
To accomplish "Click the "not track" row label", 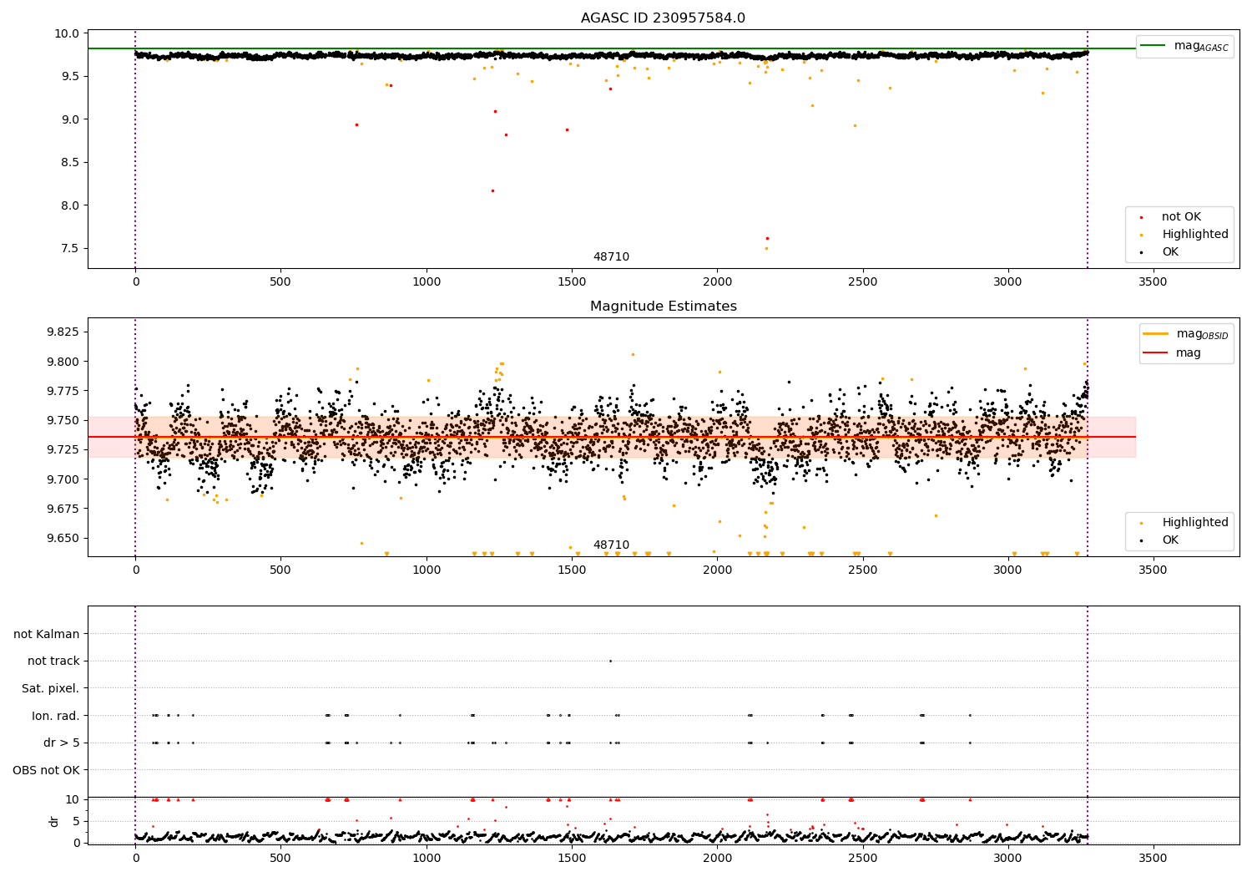I will [53, 662].
